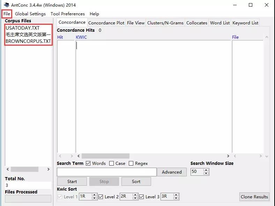
Task: Decrease the Search Window Size value
Action: [x=206, y=174]
